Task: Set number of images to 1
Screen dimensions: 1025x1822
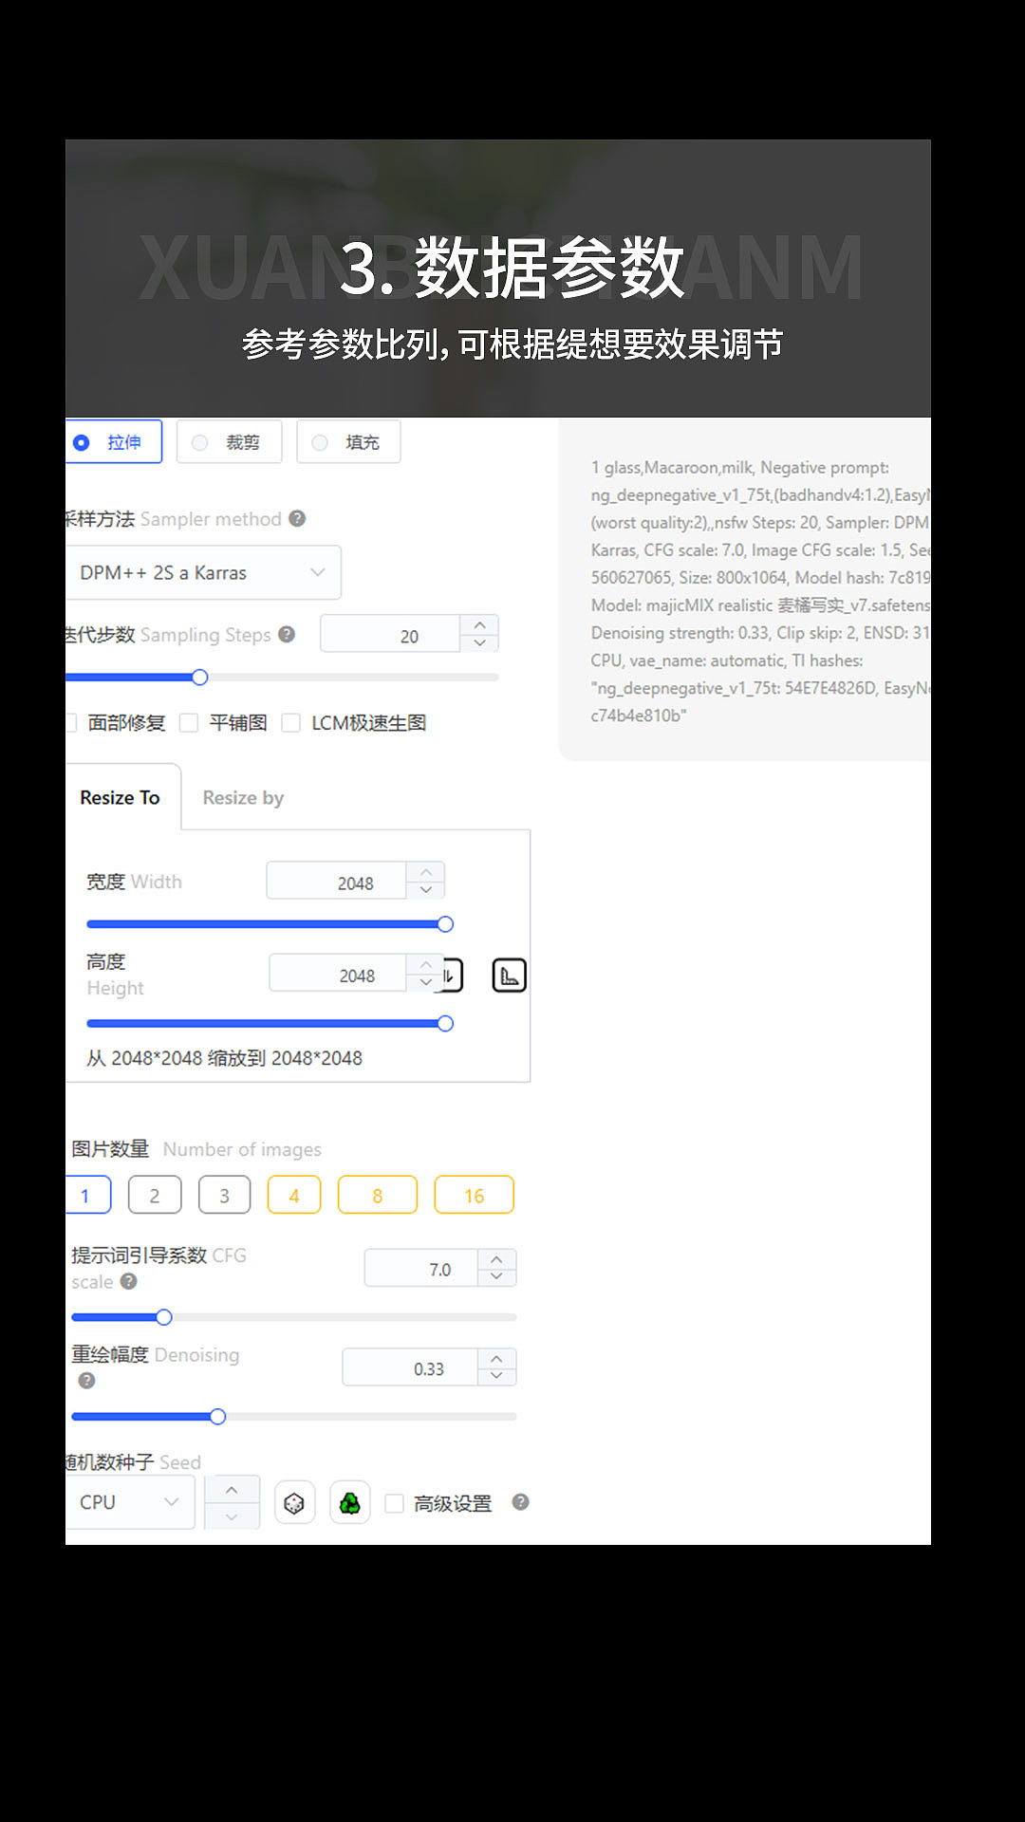Action: coord(87,1195)
